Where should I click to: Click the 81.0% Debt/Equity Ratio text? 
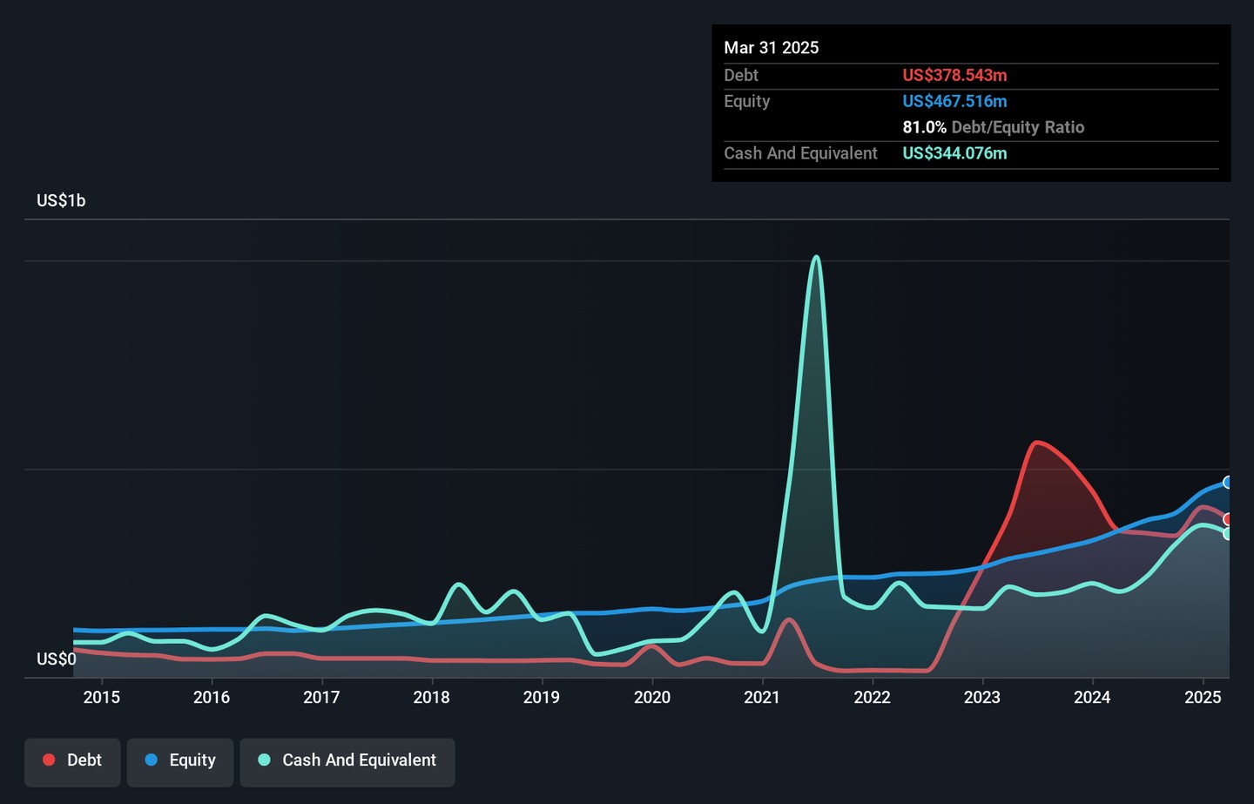click(994, 127)
